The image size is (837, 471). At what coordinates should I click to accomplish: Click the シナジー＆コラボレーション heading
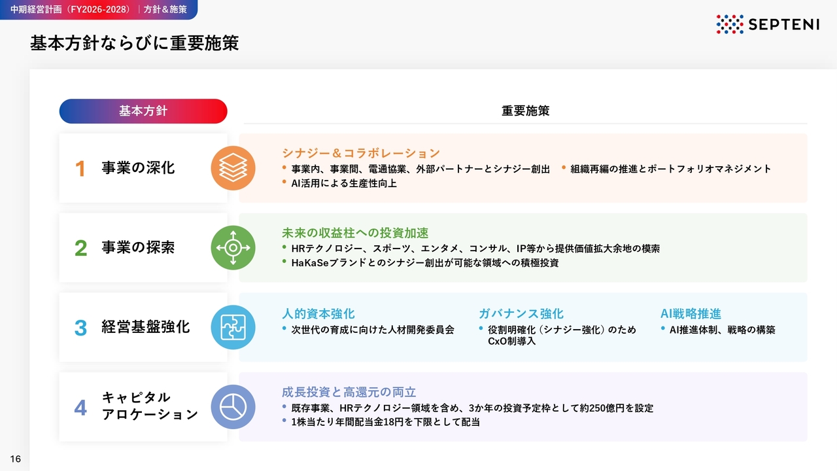[361, 153]
